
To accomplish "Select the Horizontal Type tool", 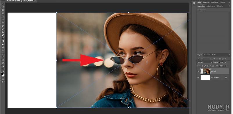I will (x=3, y=54).
